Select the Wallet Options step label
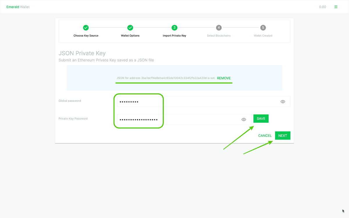The image size is (349, 218). pos(130,36)
